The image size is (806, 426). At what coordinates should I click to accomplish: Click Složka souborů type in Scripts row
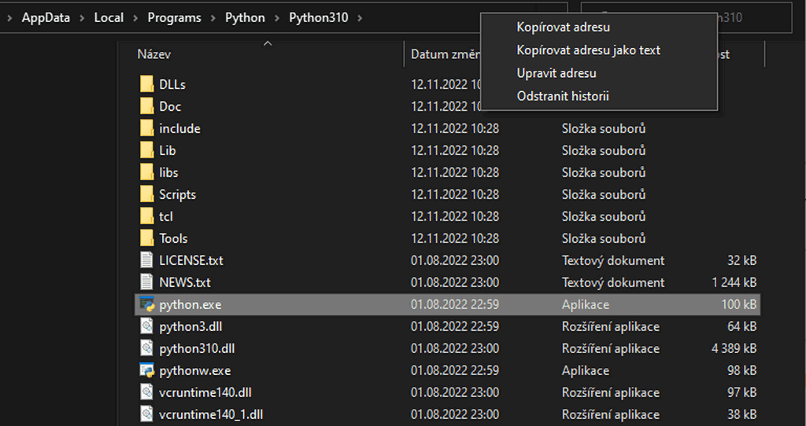[x=604, y=194]
